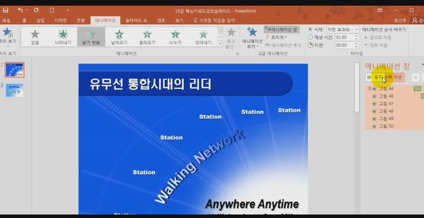Increase duration with the up spinner

click(x=356, y=36)
